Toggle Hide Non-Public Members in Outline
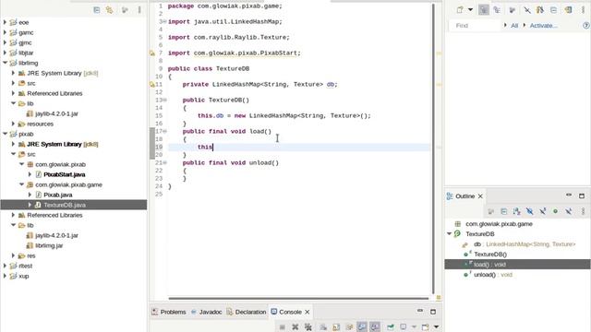The width and height of the screenshot is (591, 332). click(555, 211)
